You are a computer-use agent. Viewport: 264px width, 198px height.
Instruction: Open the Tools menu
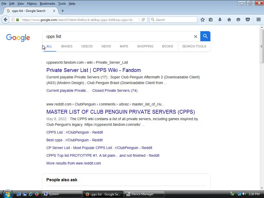pos(62,4)
